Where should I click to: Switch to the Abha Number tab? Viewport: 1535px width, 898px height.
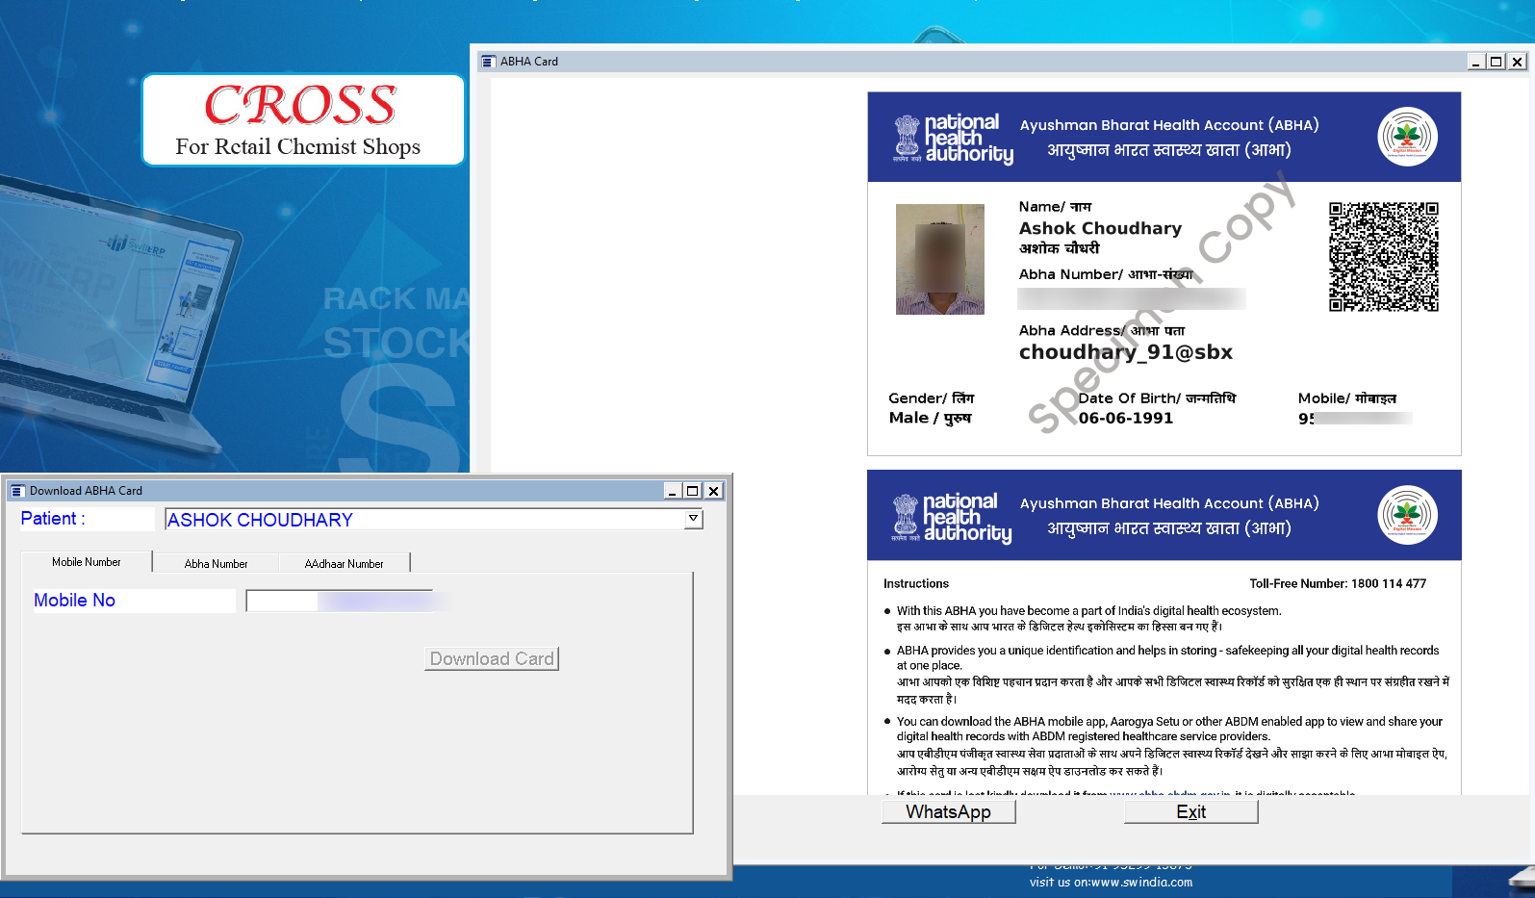pyautogui.click(x=216, y=564)
